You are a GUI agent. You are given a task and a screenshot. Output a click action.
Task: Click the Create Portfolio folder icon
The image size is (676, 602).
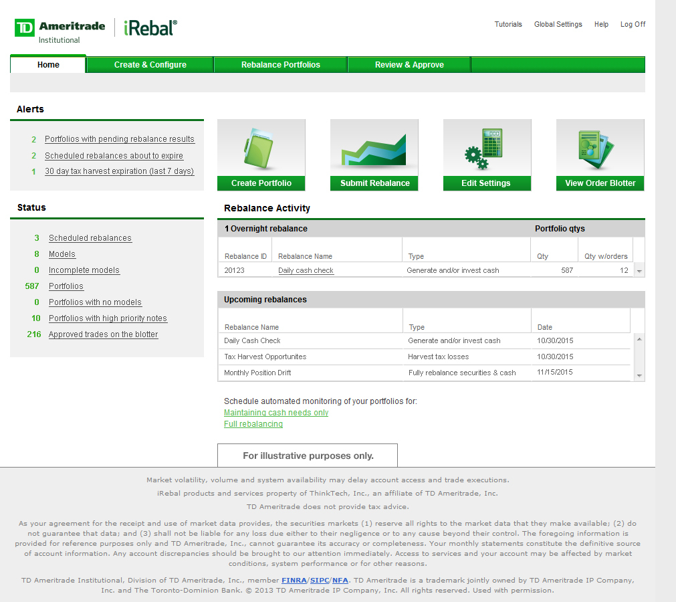point(261,148)
